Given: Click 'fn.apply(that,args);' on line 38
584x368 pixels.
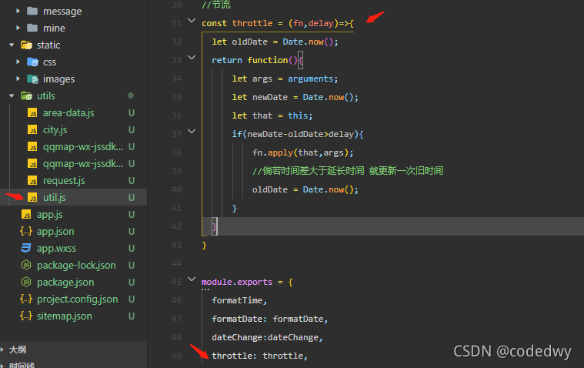Looking at the screenshot, I should pos(303,152).
